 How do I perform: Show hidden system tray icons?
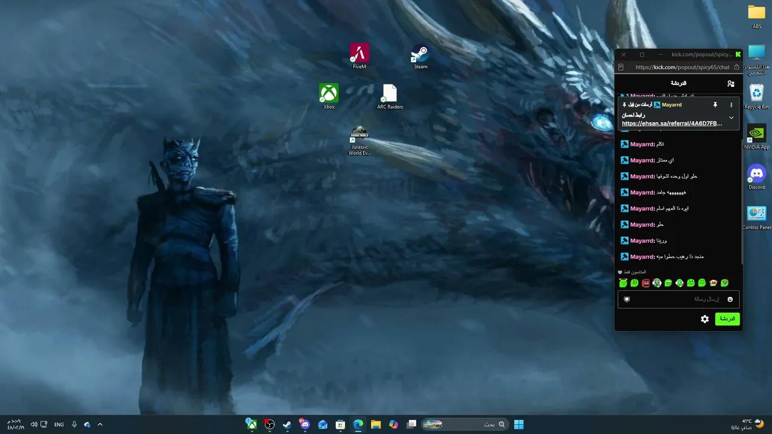click(x=100, y=424)
